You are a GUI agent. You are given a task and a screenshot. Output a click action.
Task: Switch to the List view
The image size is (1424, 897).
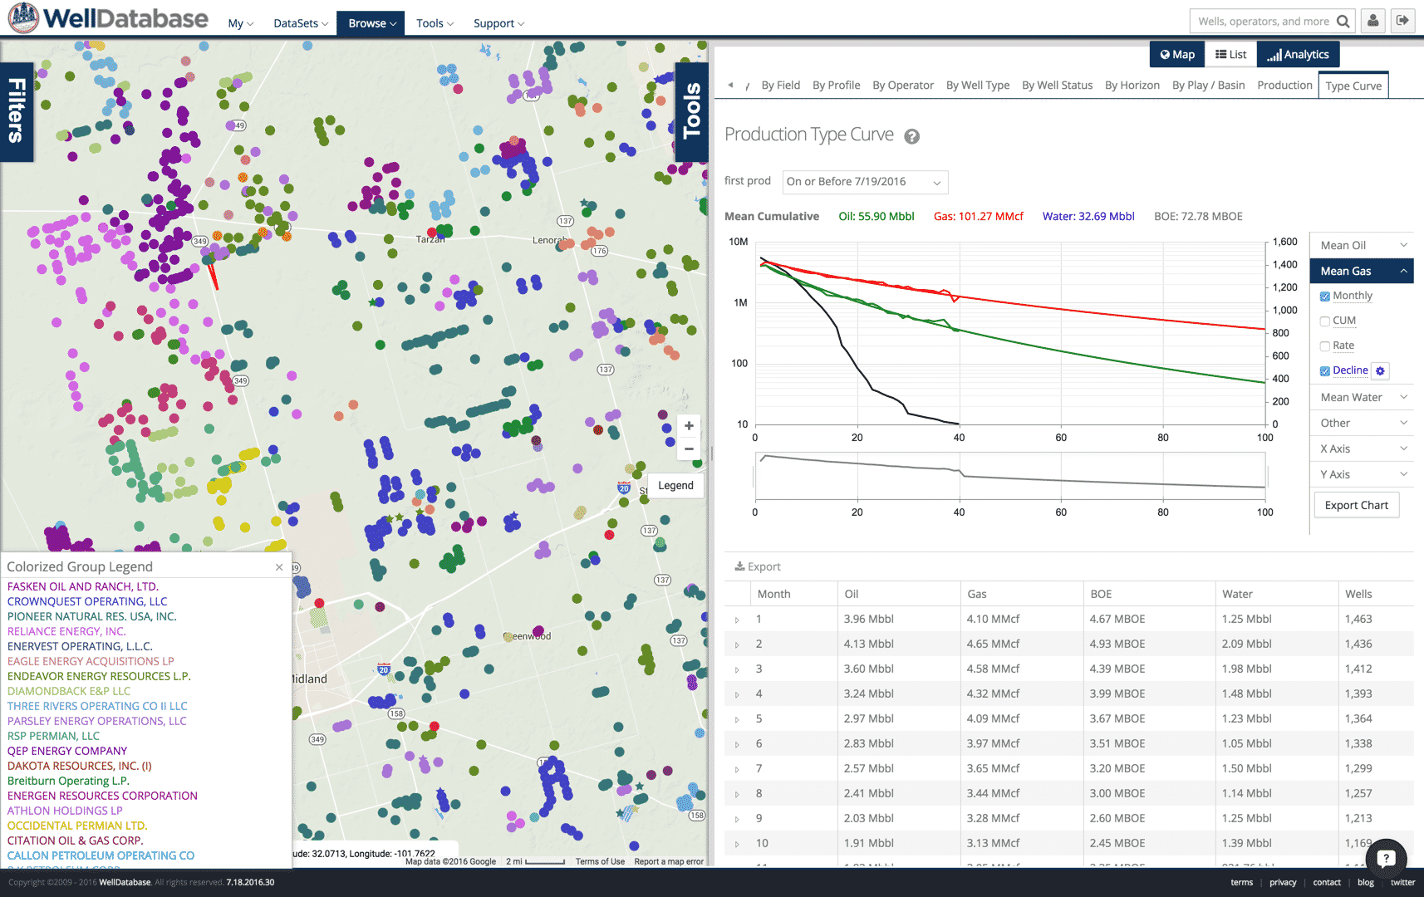tap(1230, 55)
